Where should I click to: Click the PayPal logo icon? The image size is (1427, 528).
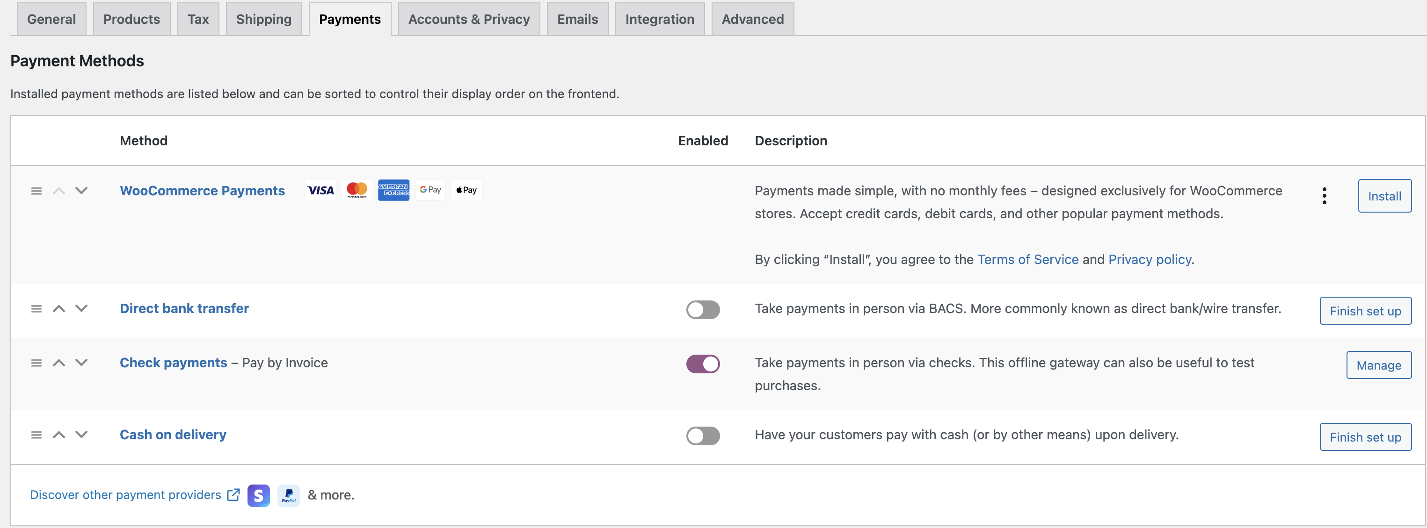(x=289, y=495)
